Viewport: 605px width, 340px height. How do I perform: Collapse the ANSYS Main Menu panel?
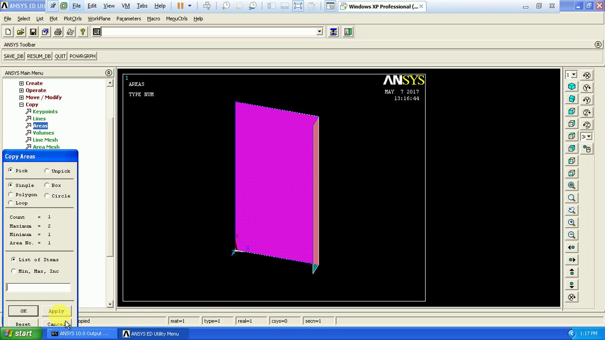(109, 73)
